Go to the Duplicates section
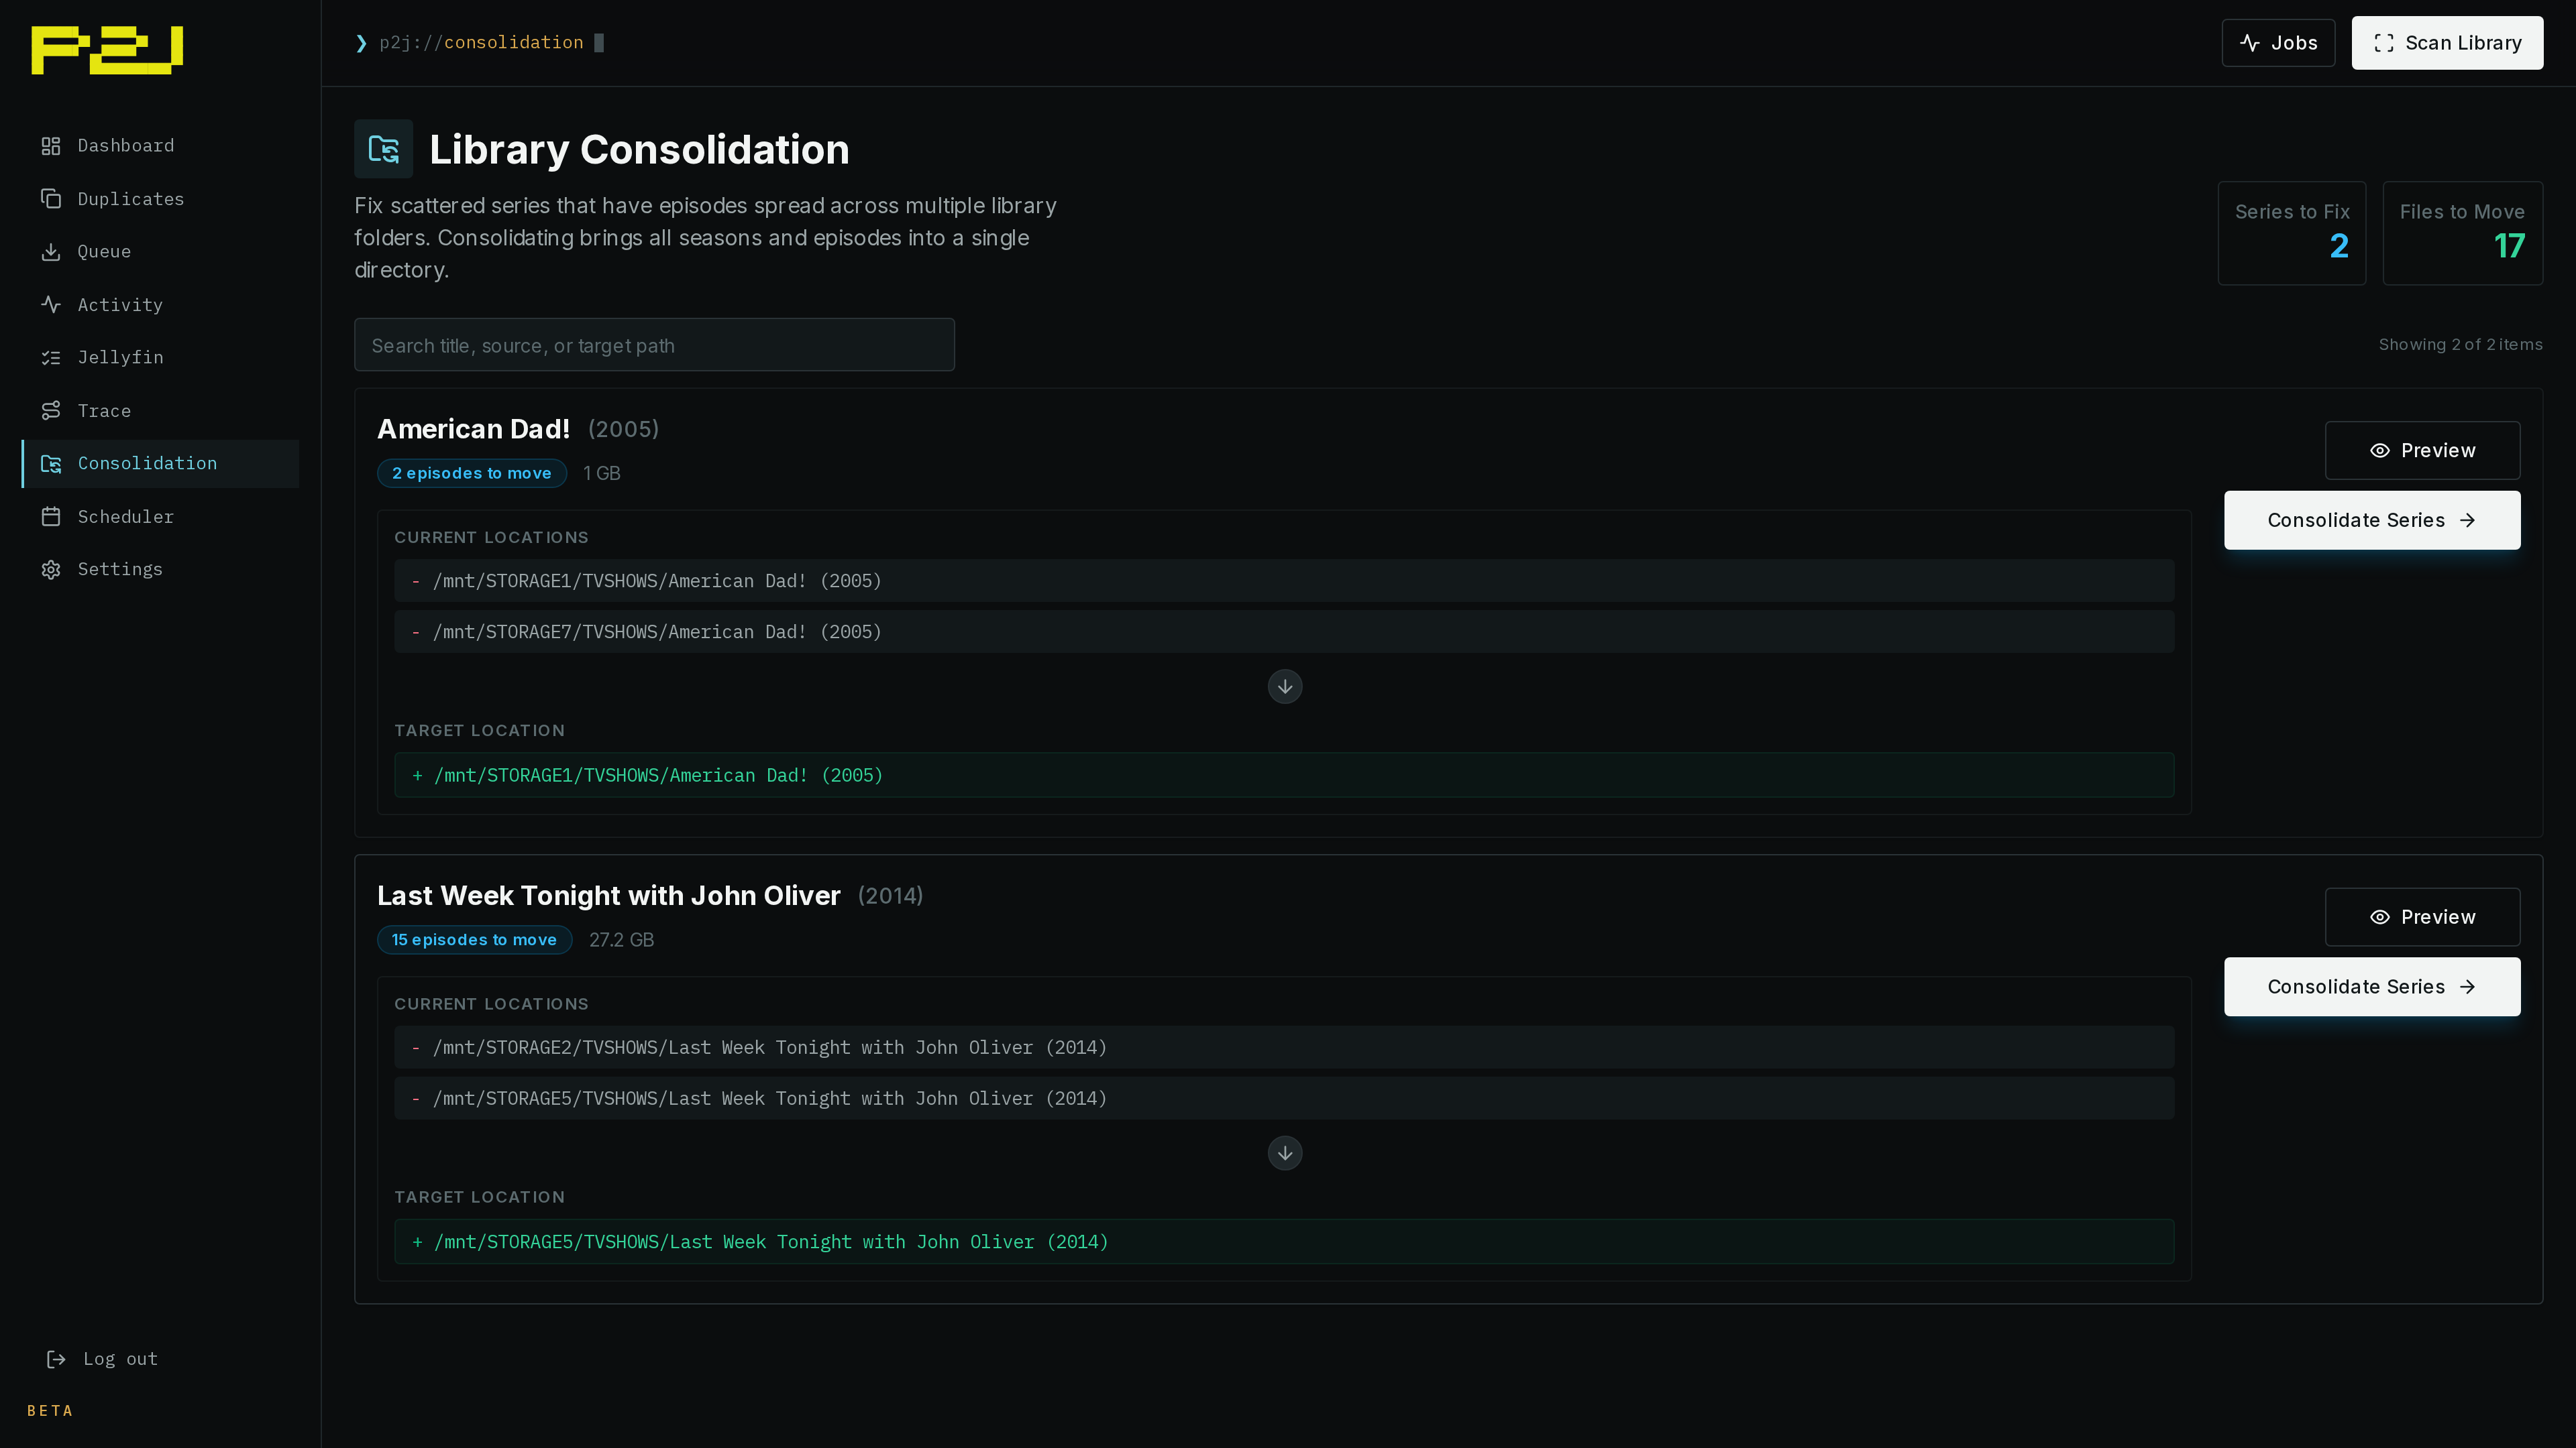The image size is (2576, 1448). pyautogui.click(x=161, y=199)
